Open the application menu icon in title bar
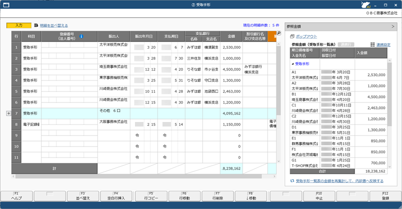Image resolution: width=402 pixels, height=209 pixels. tap(6, 4)
